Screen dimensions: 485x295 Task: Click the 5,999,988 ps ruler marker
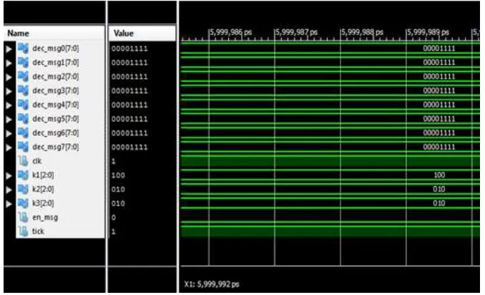click(x=362, y=32)
